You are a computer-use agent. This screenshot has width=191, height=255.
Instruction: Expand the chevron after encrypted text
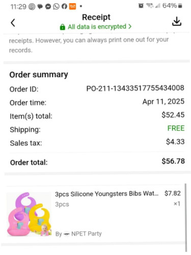coord(130,27)
